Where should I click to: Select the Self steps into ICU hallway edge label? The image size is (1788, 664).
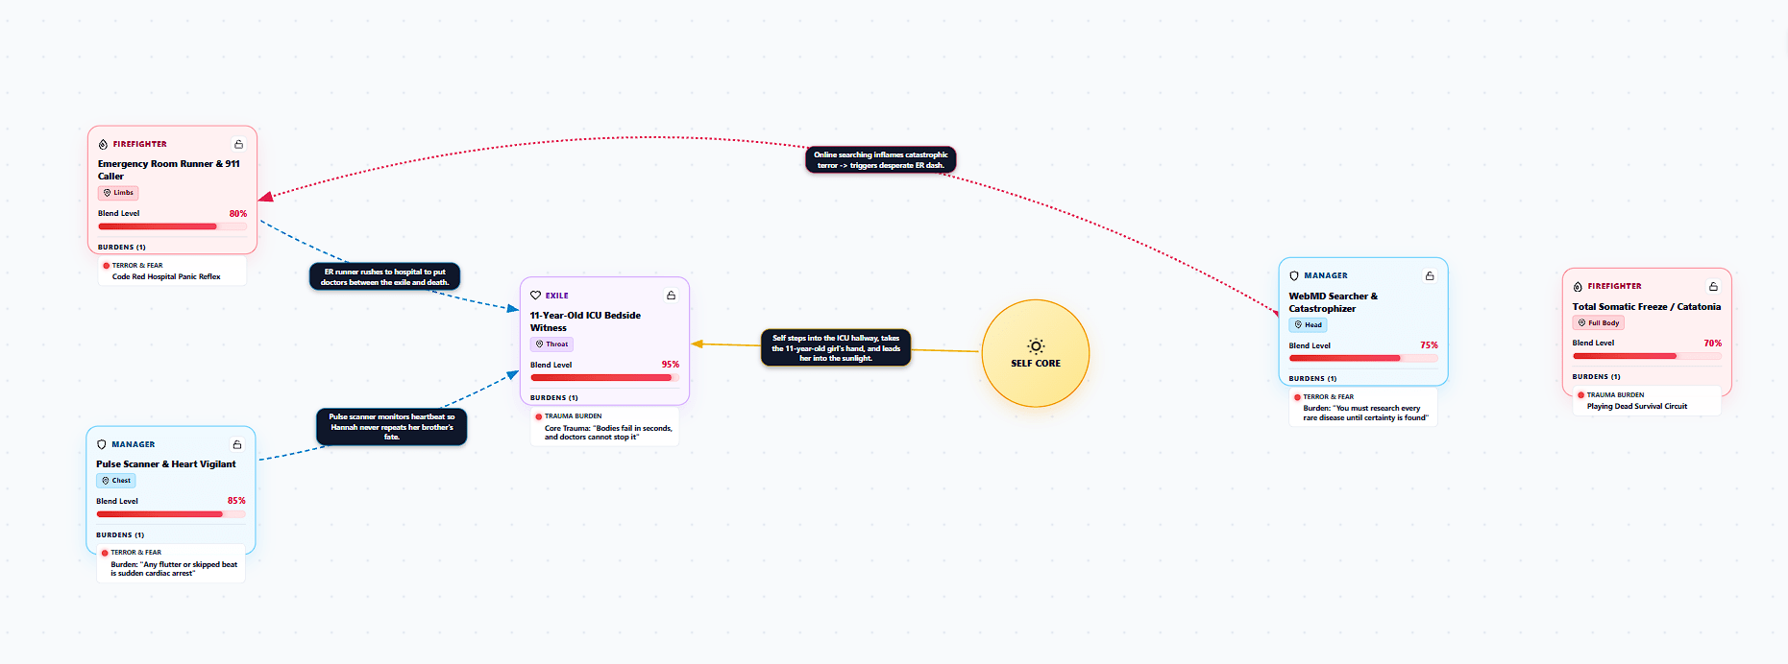(x=836, y=348)
